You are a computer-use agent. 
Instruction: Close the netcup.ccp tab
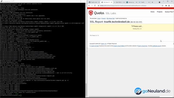[136, 2]
